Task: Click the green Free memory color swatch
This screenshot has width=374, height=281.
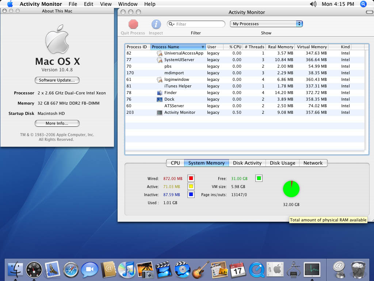Action: (259, 179)
